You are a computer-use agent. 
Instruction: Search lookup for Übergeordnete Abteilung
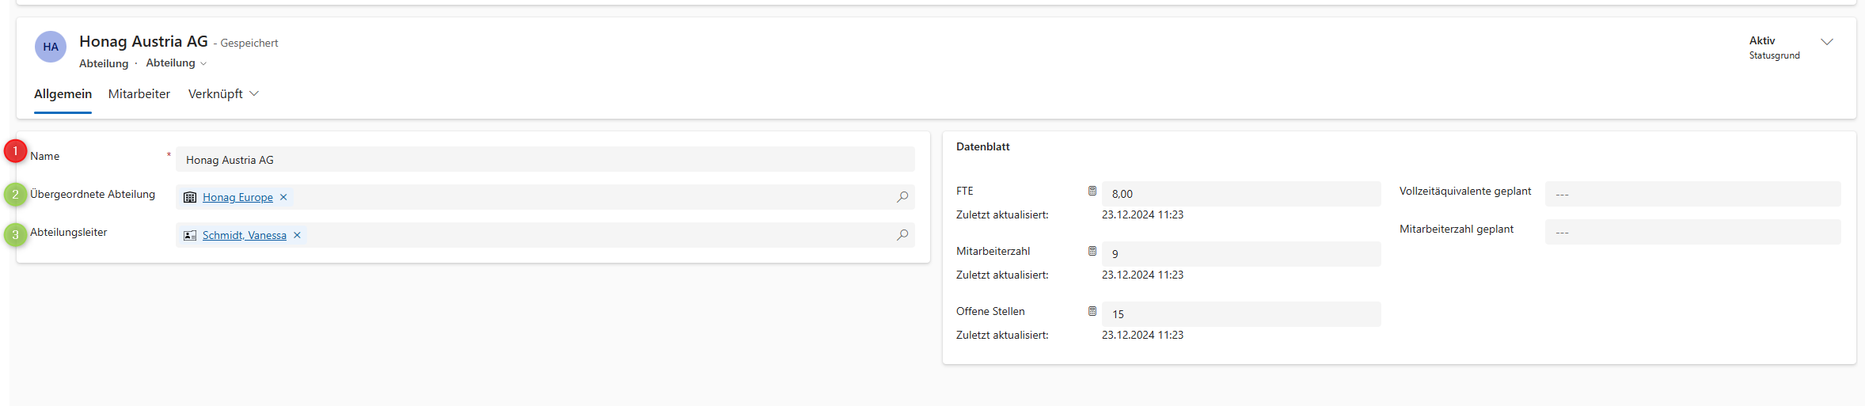pos(902,197)
